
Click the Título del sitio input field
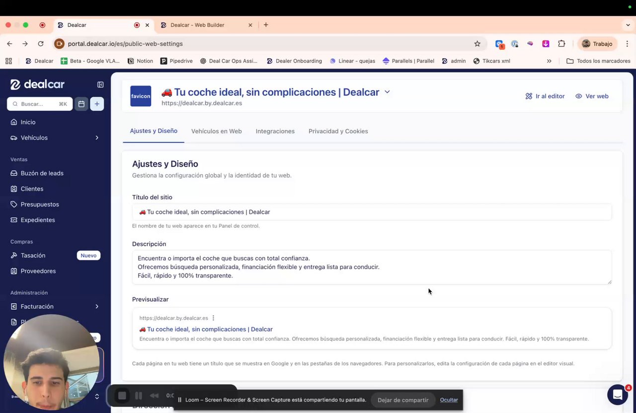click(372, 212)
